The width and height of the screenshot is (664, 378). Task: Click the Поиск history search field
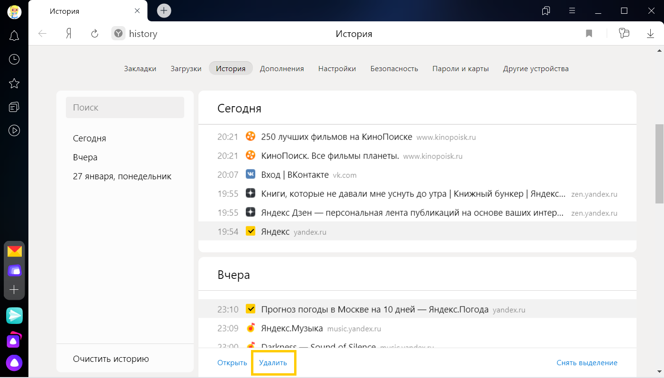tap(125, 108)
